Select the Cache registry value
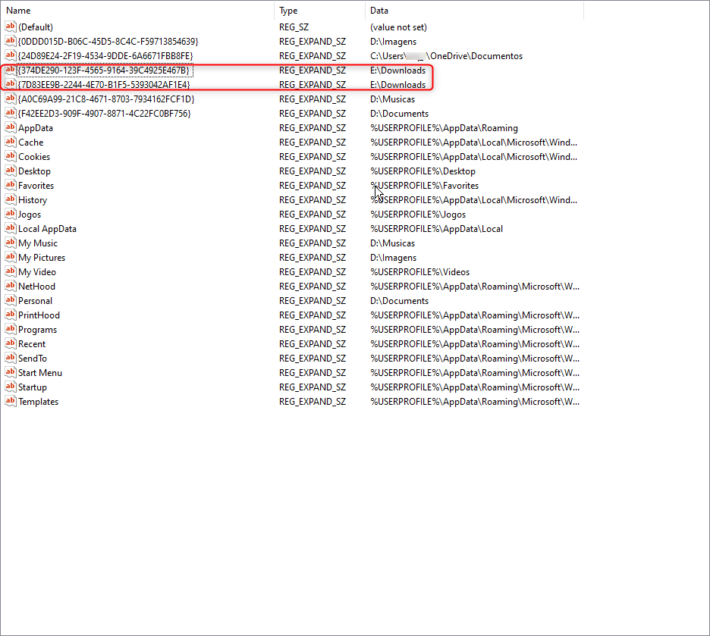This screenshot has height=636, width=710. coord(31,142)
